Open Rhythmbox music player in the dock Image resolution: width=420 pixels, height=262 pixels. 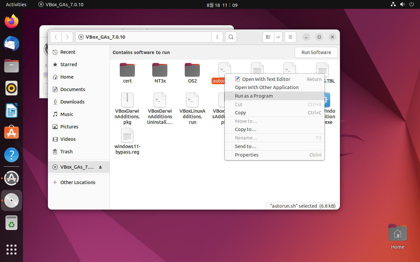11,88
